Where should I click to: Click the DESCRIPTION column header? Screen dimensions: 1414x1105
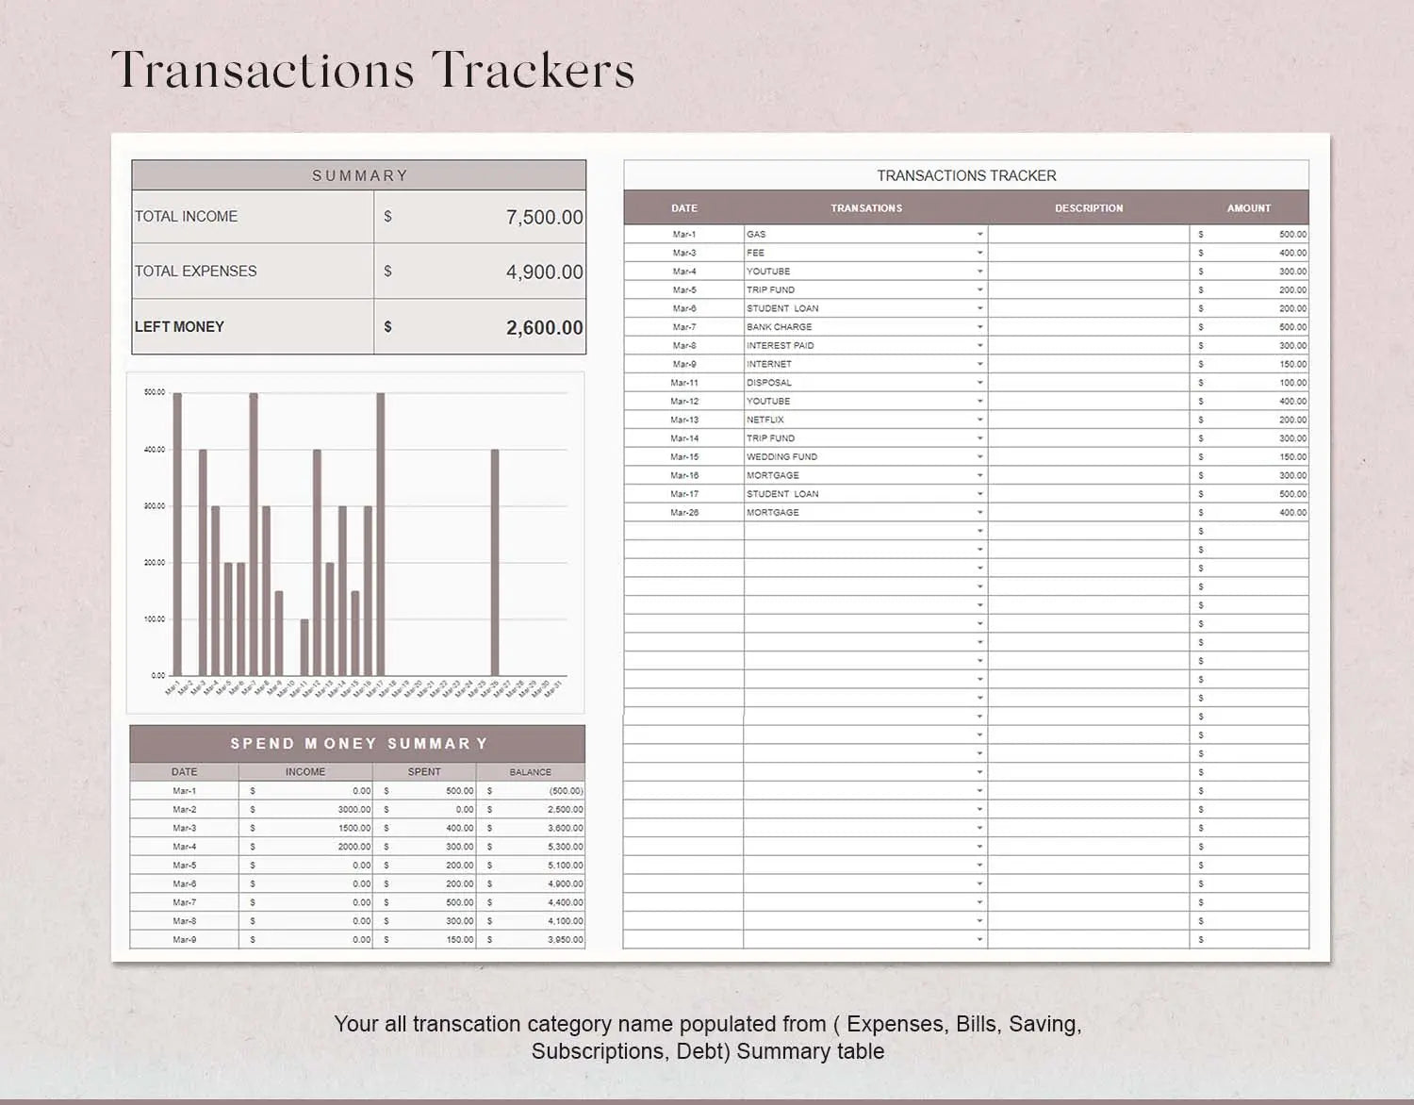(1089, 208)
